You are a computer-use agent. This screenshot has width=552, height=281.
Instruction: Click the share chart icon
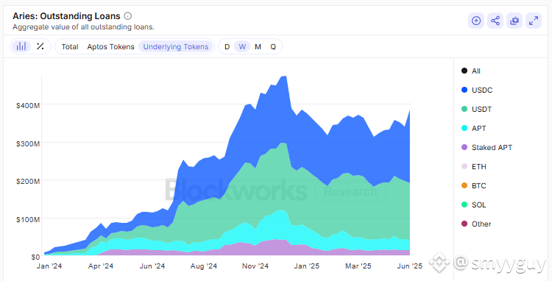coord(495,21)
